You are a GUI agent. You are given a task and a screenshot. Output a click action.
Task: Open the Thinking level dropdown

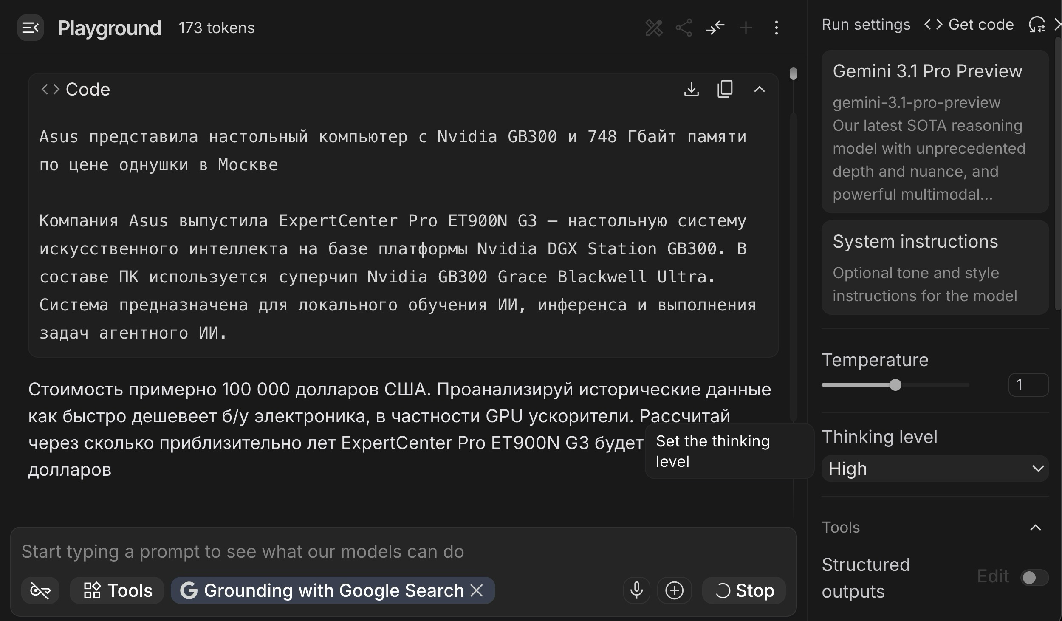935,469
